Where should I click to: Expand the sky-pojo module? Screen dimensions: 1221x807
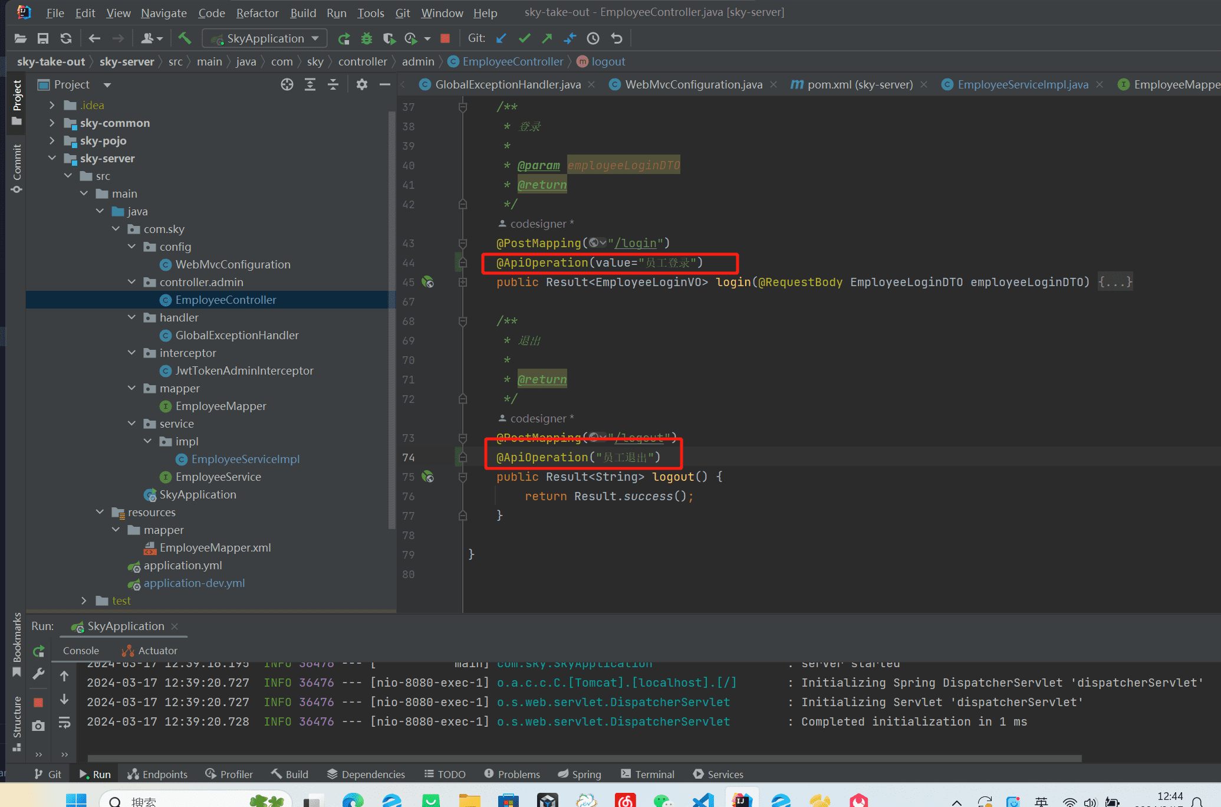(52, 141)
